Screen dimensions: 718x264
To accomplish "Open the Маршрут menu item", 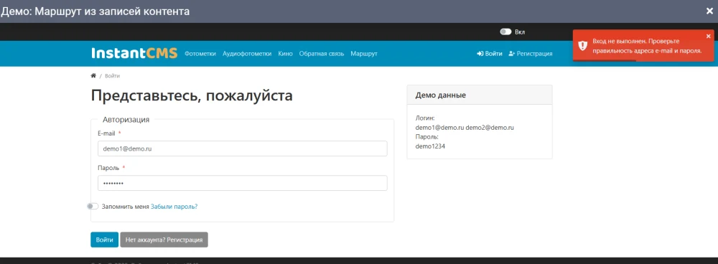I will click(x=364, y=54).
